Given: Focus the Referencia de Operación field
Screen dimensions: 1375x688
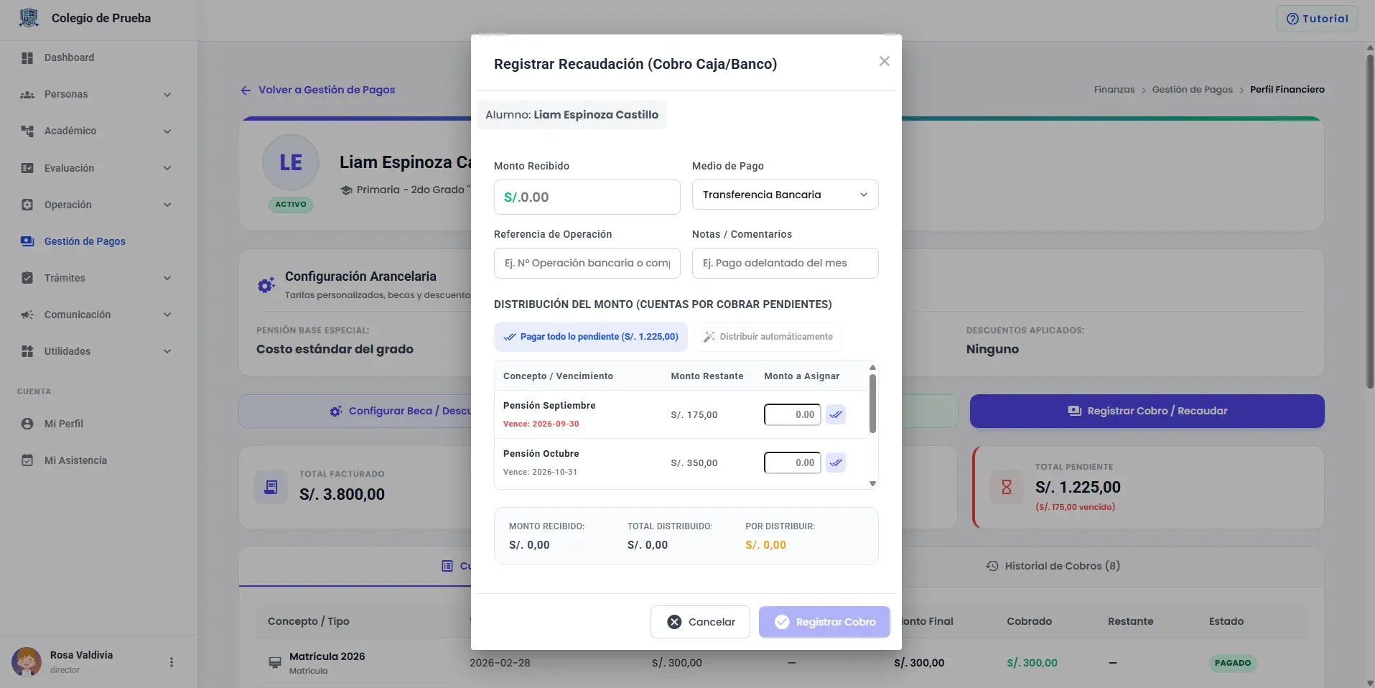Looking at the screenshot, I should 587,263.
